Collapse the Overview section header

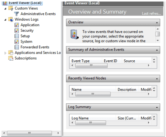pos(157,23)
